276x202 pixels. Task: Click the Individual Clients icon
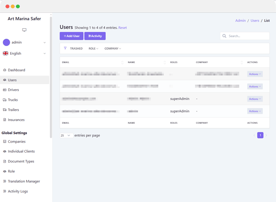click(5, 151)
